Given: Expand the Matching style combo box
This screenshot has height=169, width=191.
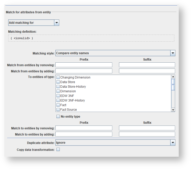Looking at the screenshot, I should (x=173, y=53).
